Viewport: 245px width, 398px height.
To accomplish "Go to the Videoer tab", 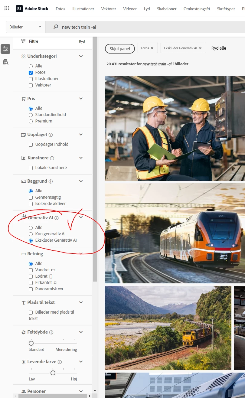I will (130, 9).
